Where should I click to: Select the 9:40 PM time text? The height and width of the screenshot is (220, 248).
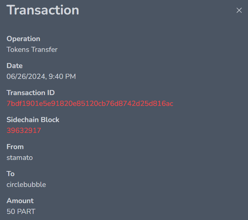[62, 77]
